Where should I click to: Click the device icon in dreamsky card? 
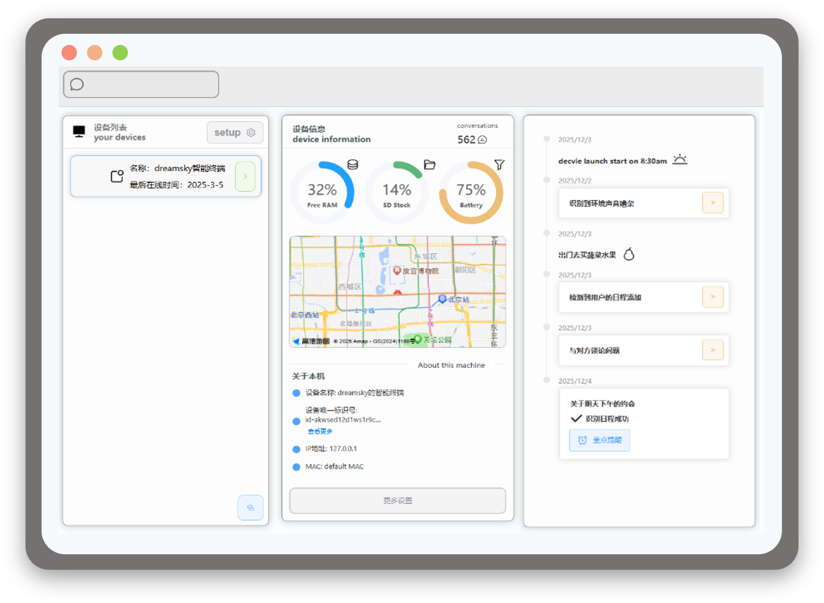(x=117, y=176)
